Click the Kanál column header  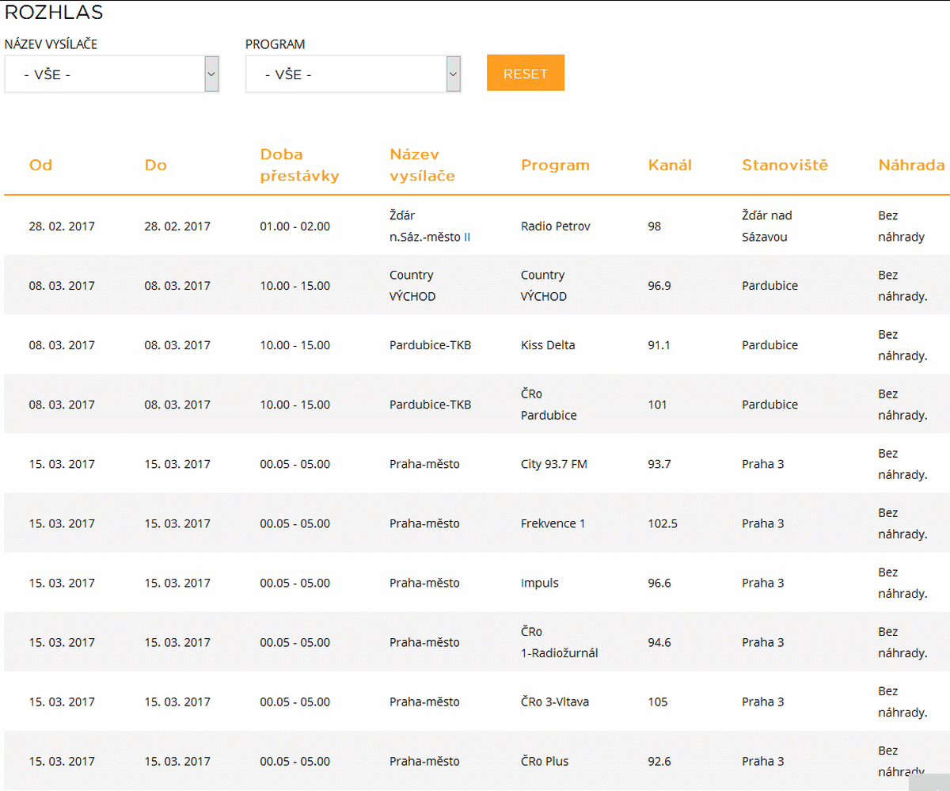pyautogui.click(x=670, y=165)
